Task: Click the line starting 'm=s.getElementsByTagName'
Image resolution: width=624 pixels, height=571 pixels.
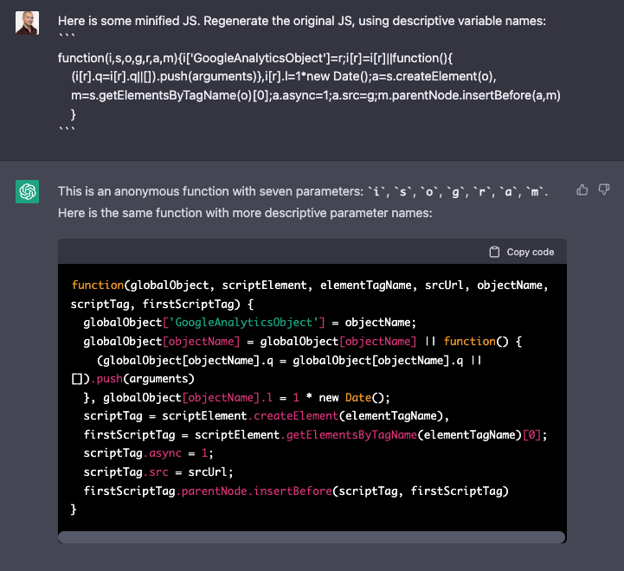Action: [x=316, y=95]
